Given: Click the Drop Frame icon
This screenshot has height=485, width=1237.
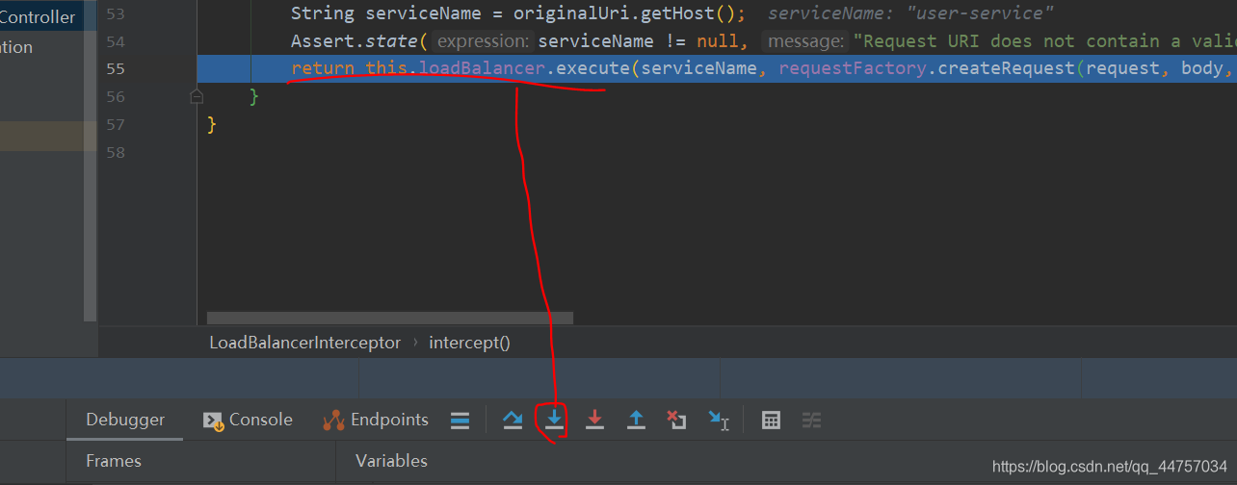Looking at the screenshot, I should (677, 420).
